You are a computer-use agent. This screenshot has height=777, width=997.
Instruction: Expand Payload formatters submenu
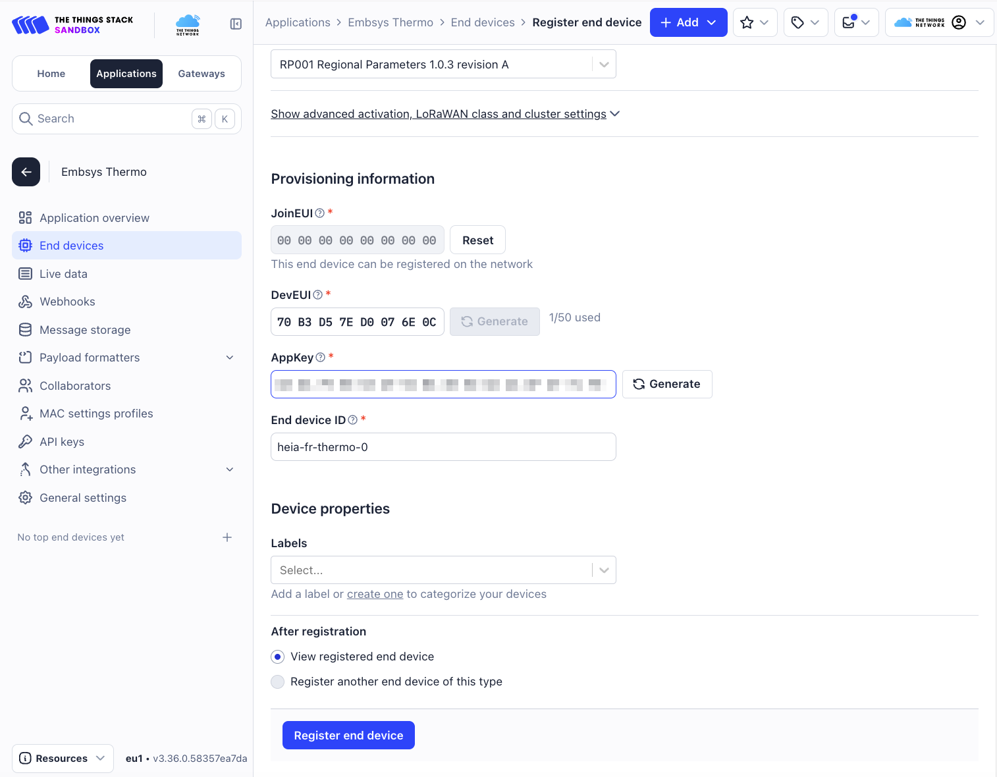pos(230,358)
